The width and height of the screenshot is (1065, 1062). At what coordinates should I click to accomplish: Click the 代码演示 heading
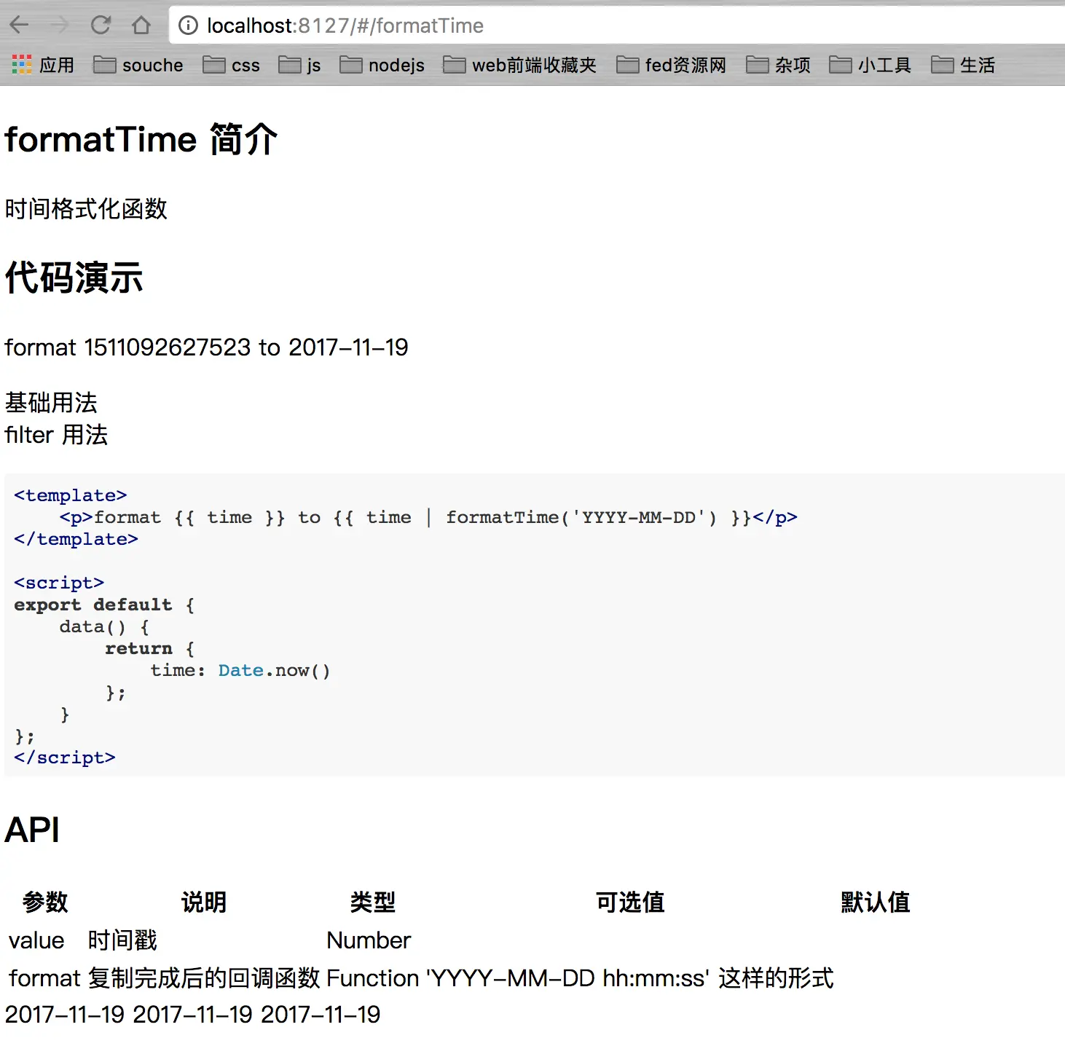(x=74, y=278)
